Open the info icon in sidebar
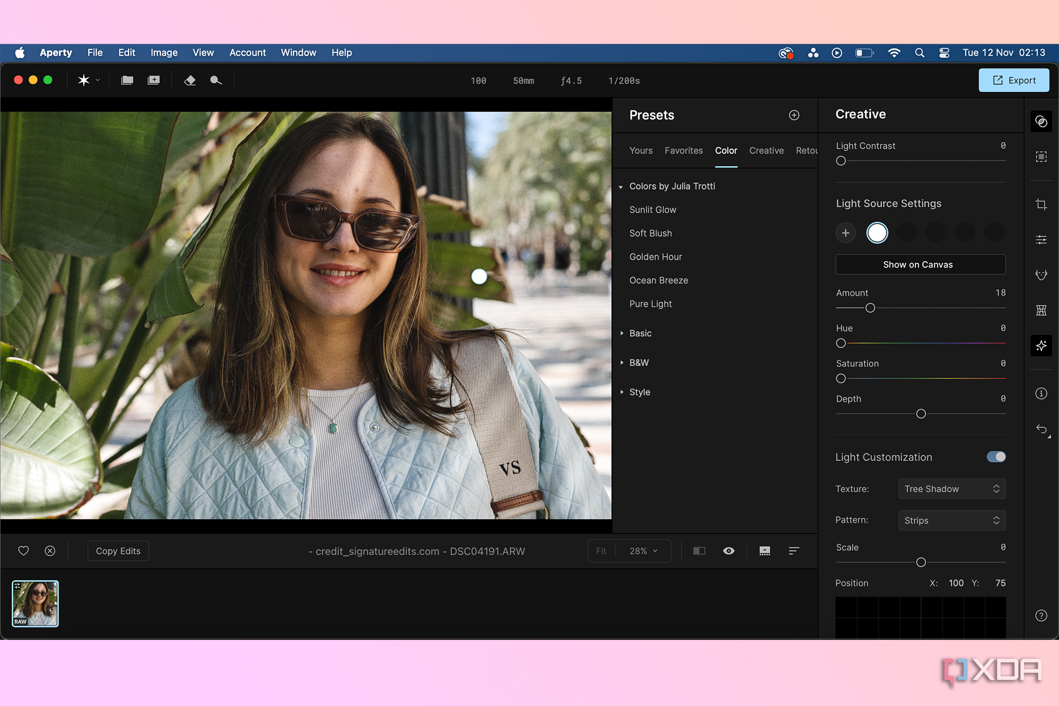 1041,393
